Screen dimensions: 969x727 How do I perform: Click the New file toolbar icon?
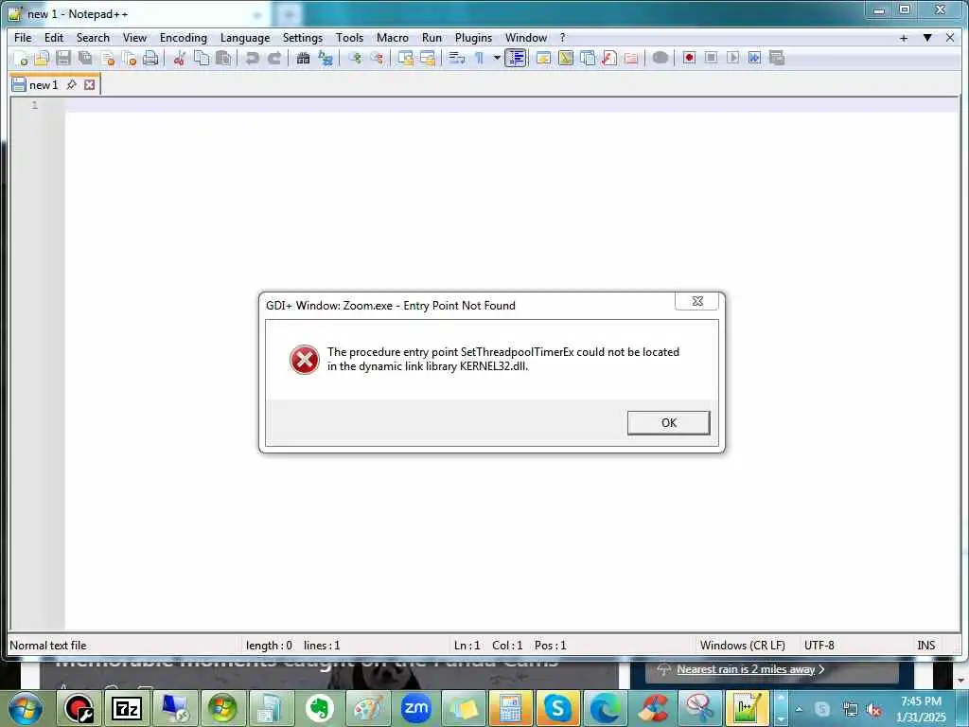[x=21, y=58]
